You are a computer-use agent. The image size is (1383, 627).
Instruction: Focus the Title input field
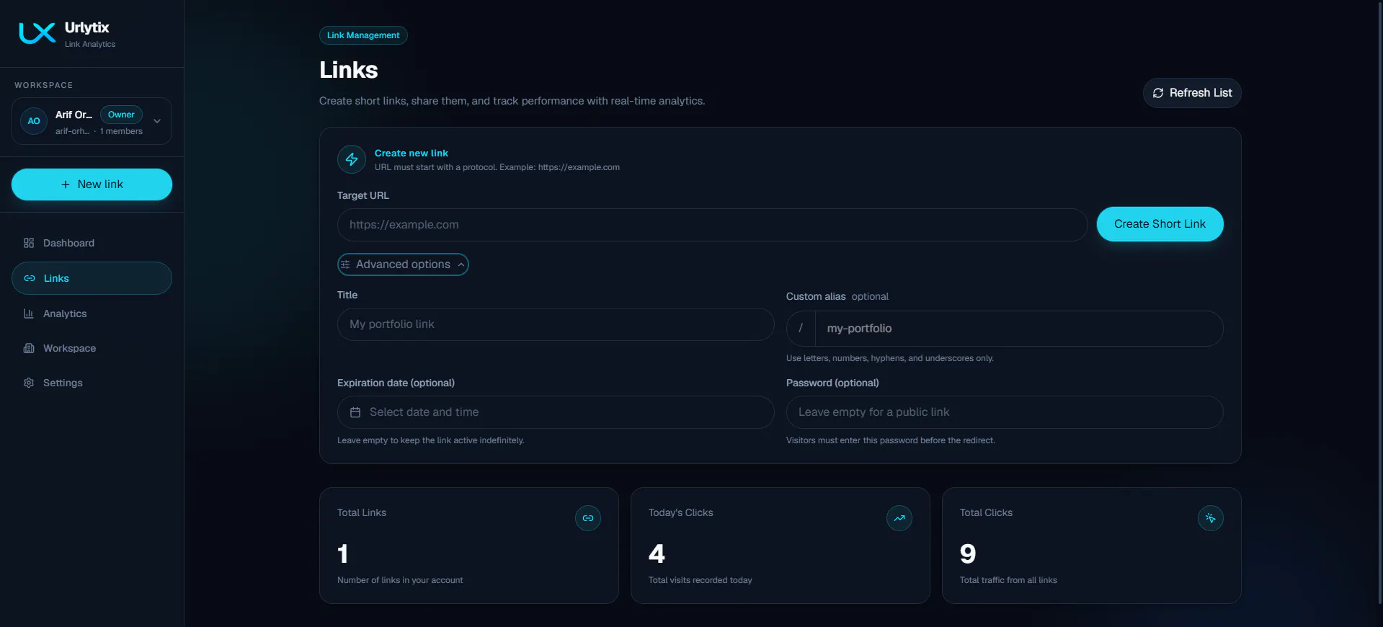(x=556, y=324)
